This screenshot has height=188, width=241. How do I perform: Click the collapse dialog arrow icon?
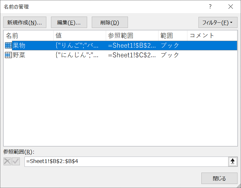point(233,162)
